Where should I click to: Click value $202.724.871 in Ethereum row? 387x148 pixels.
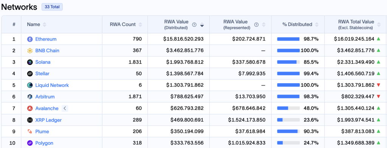tap(249, 39)
